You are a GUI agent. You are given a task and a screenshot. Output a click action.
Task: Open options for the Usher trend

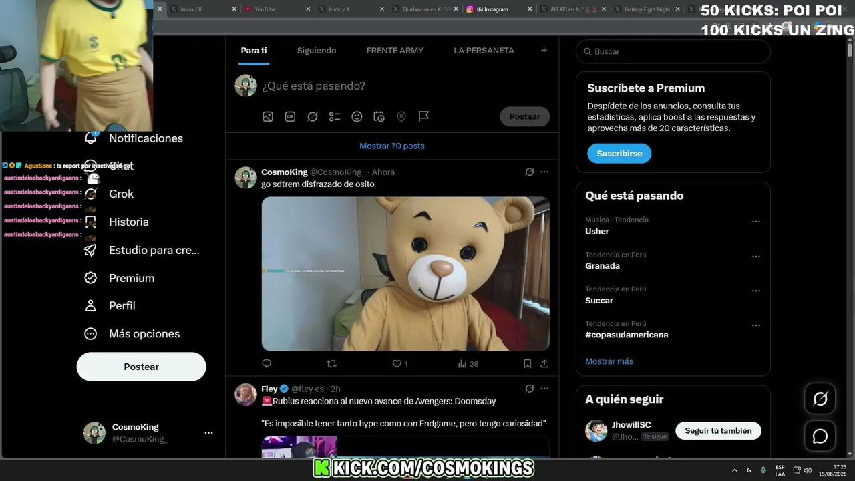coord(756,222)
